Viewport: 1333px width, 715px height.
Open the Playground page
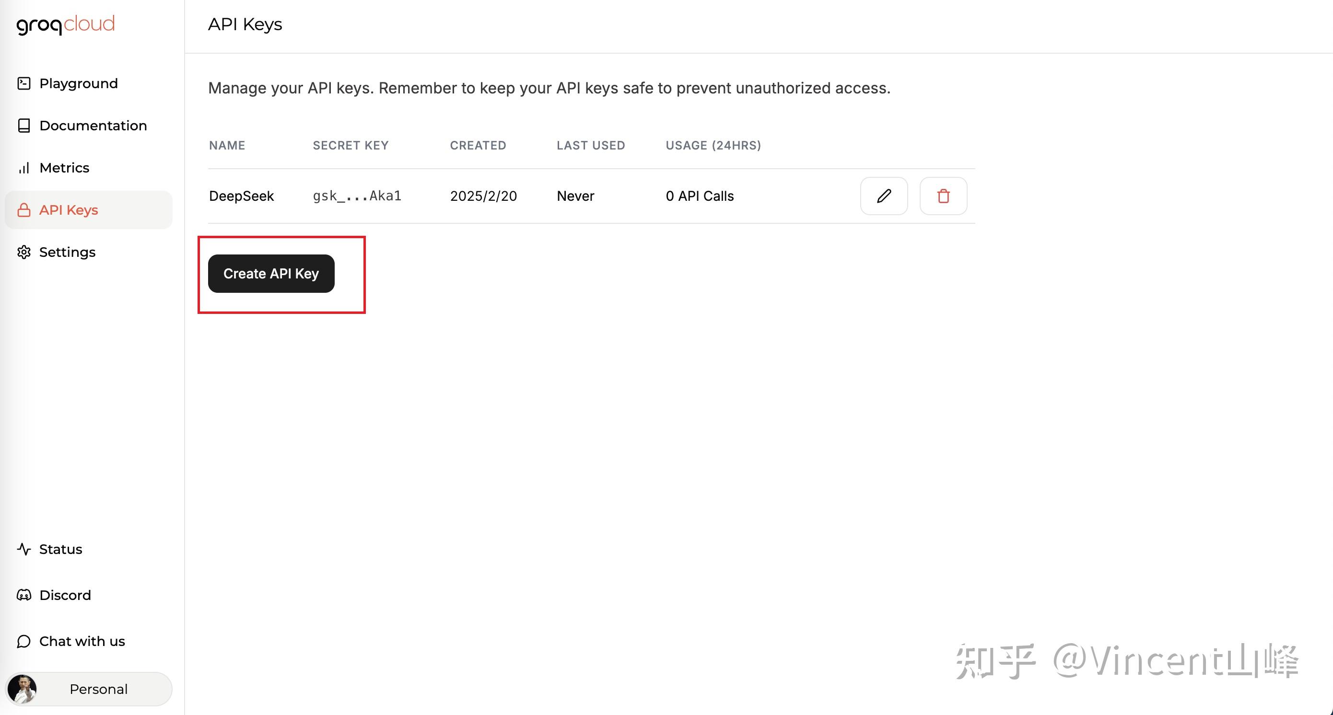pos(79,83)
